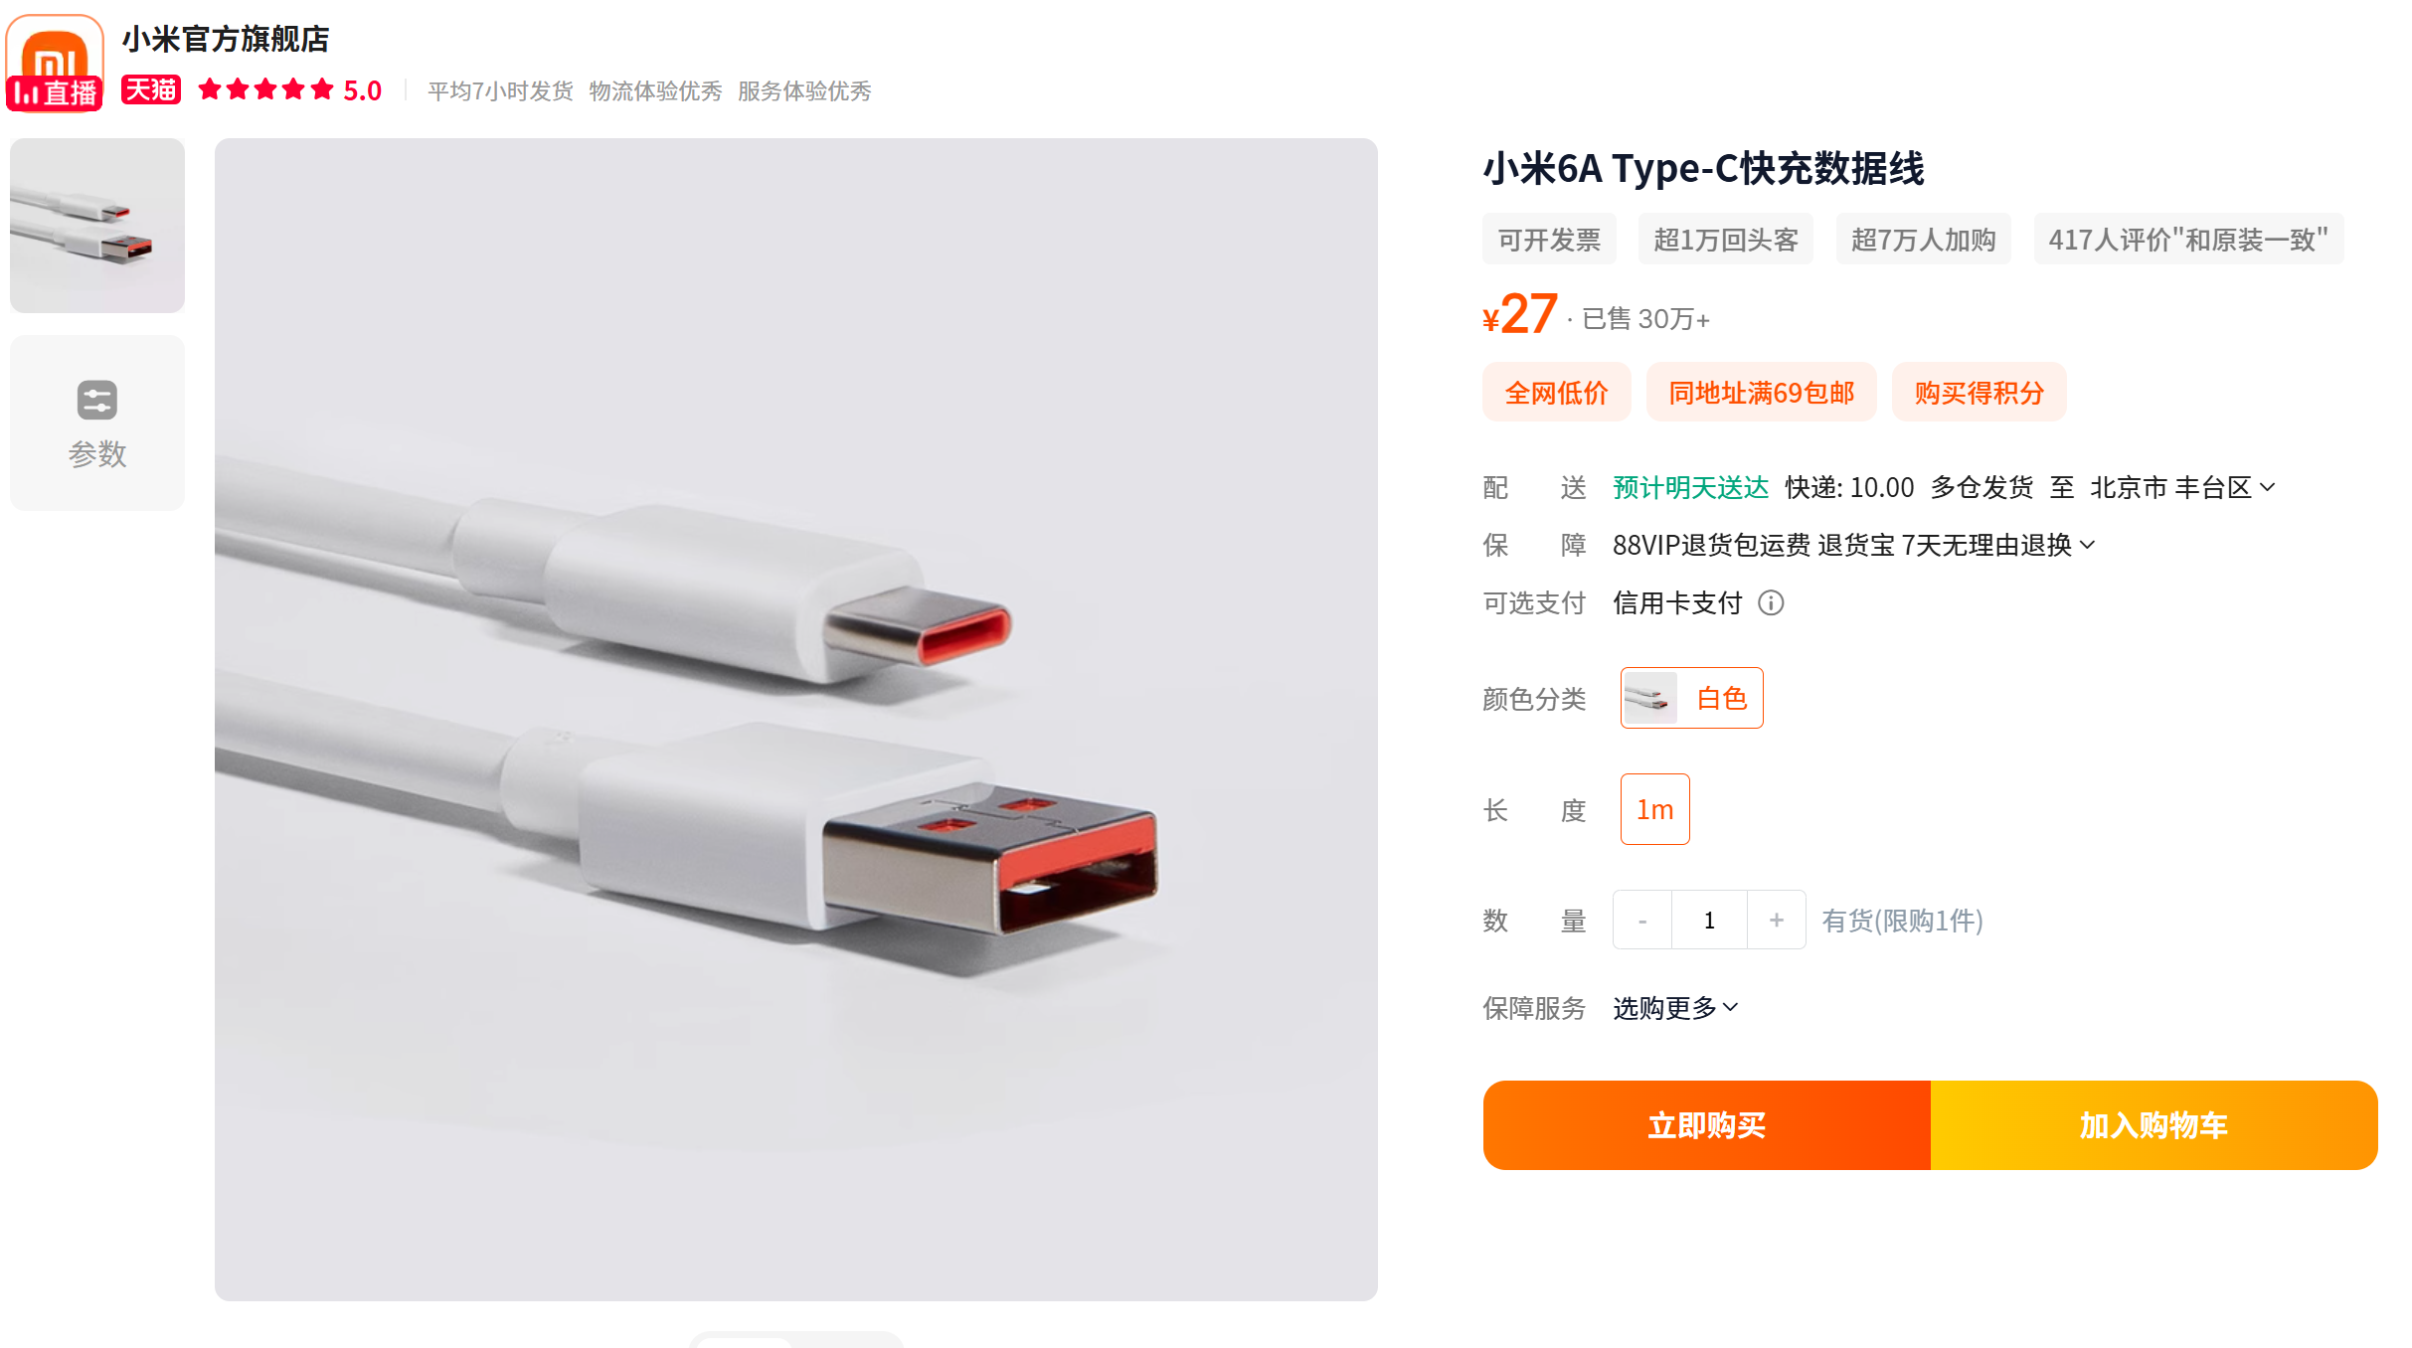Click the 同地址满69包邮 shipping tag
The width and height of the screenshot is (2412, 1348).
1762,393
